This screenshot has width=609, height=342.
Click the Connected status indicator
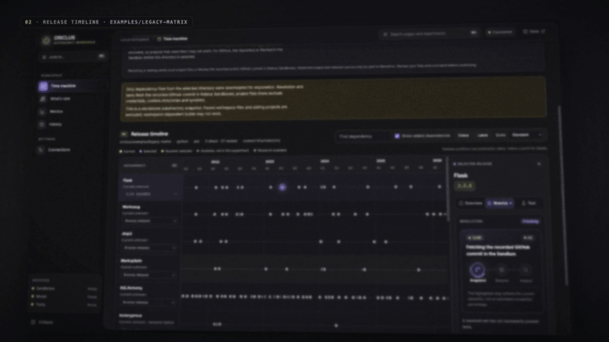[x=500, y=32]
